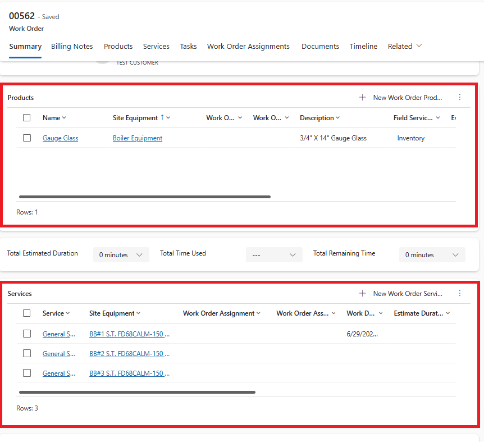Check the Gauge Glass row checkbox
The image size is (484, 442).
[27, 138]
